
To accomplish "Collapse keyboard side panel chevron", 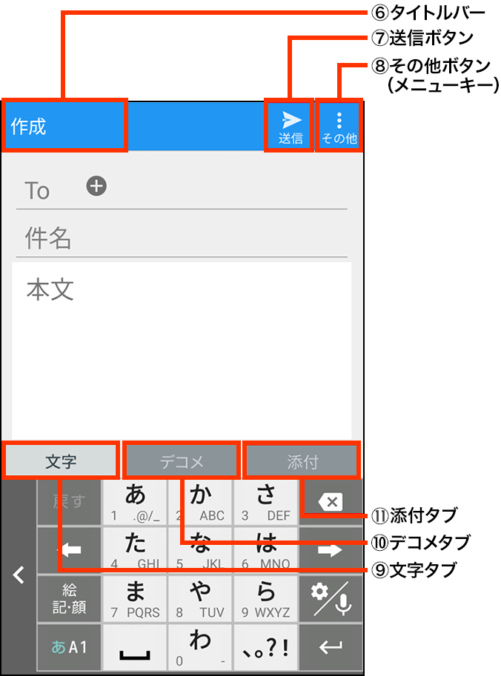I will click(x=19, y=575).
